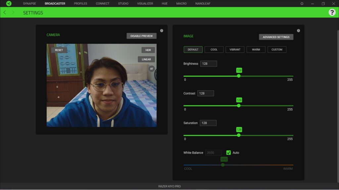
Task: Click the Camera panel info icon
Action: (x=162, y=30)
